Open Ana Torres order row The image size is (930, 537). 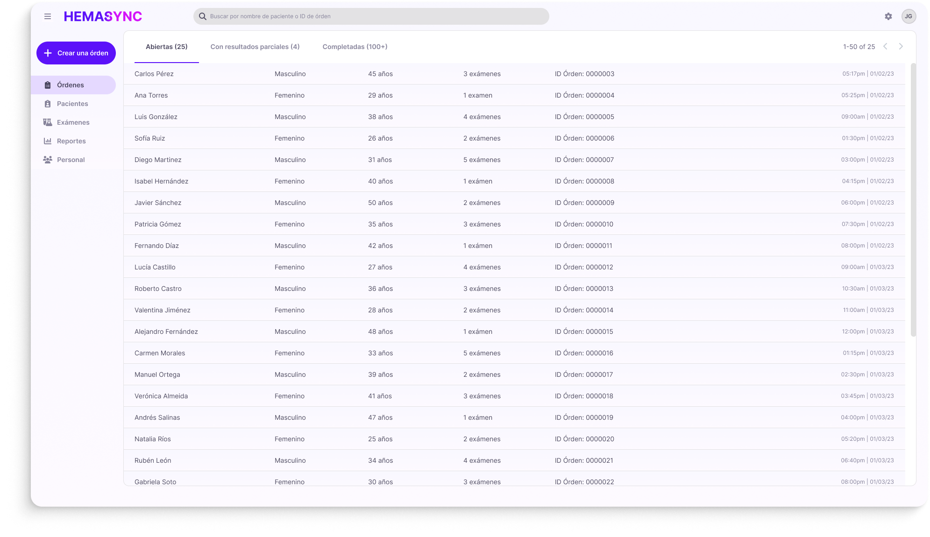point(514,95)
